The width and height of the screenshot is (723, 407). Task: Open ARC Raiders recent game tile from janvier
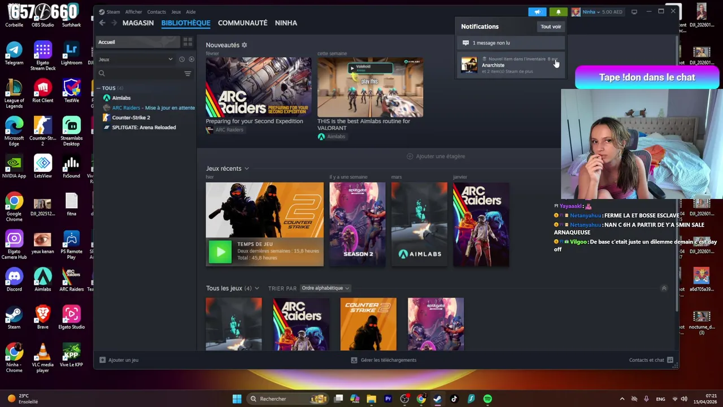481,224
